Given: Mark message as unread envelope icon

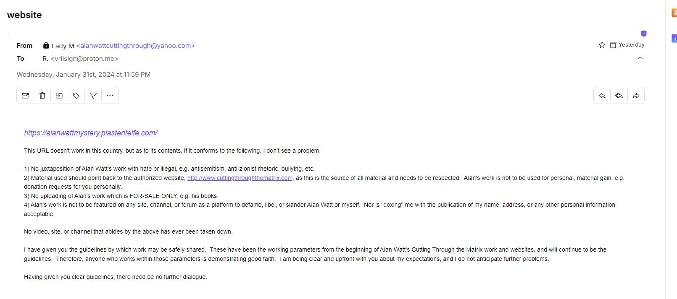Looking at the screenshot, I should point(25,96).
